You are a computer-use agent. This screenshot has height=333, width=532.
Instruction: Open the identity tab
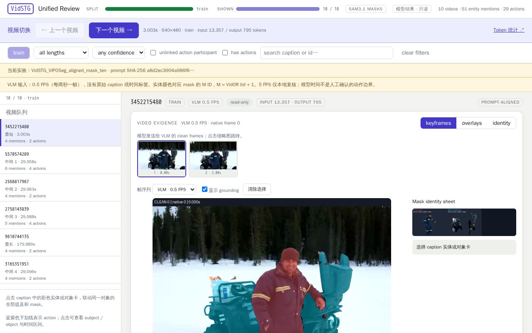tap(501, 123)
